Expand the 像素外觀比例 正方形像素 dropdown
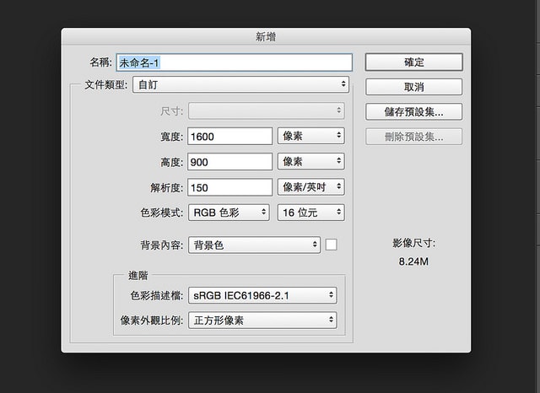 (x=262, y=320)
